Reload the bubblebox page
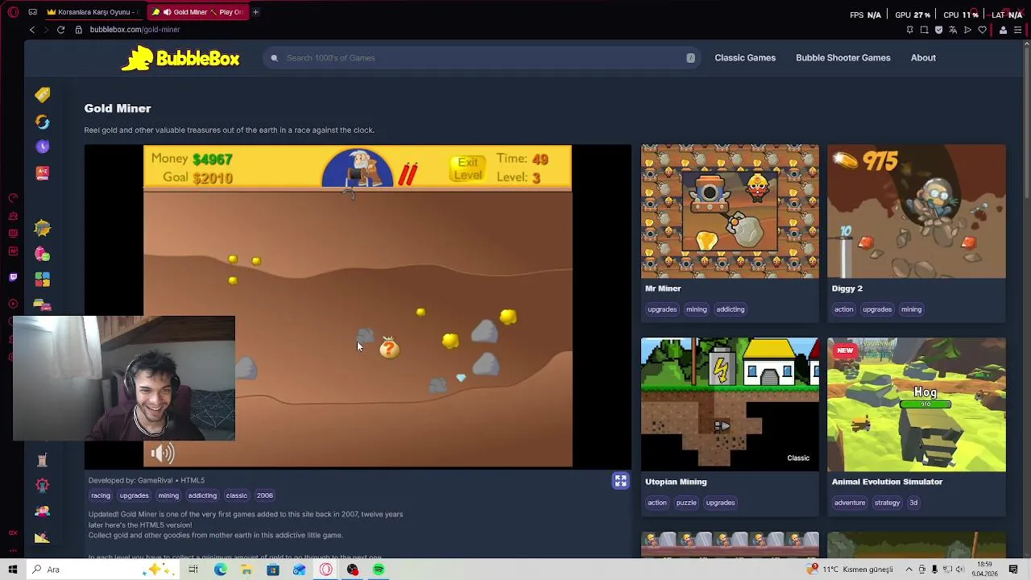 pyautogui.click(x=60, y=30)
